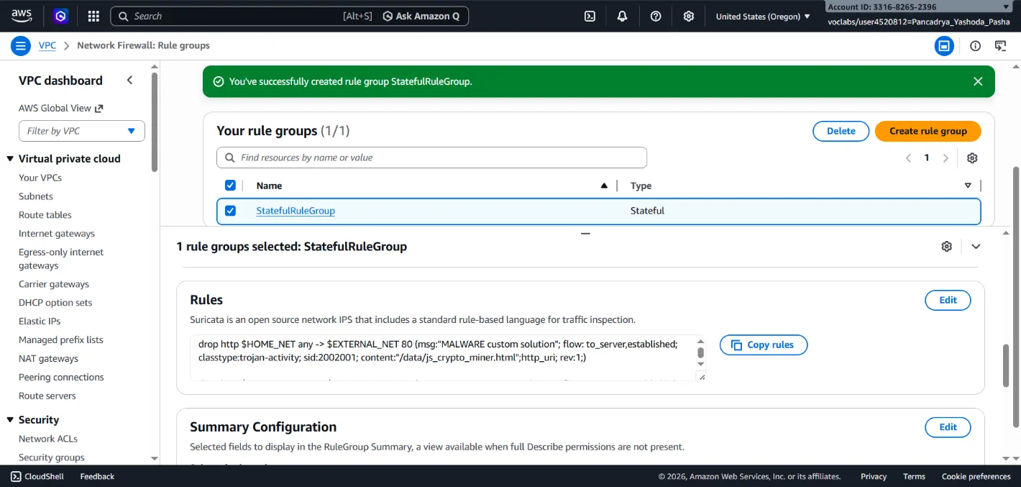This screenshot has width=1021, height=487.
Task: Open the notifications bell
Action: point(623,16)
